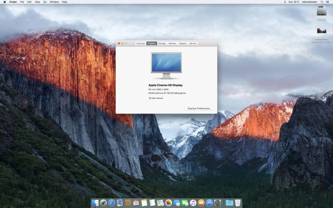Click the Displays Preferences button
The width and height of the screenshot is (333, 208).
tap(199, 109)
